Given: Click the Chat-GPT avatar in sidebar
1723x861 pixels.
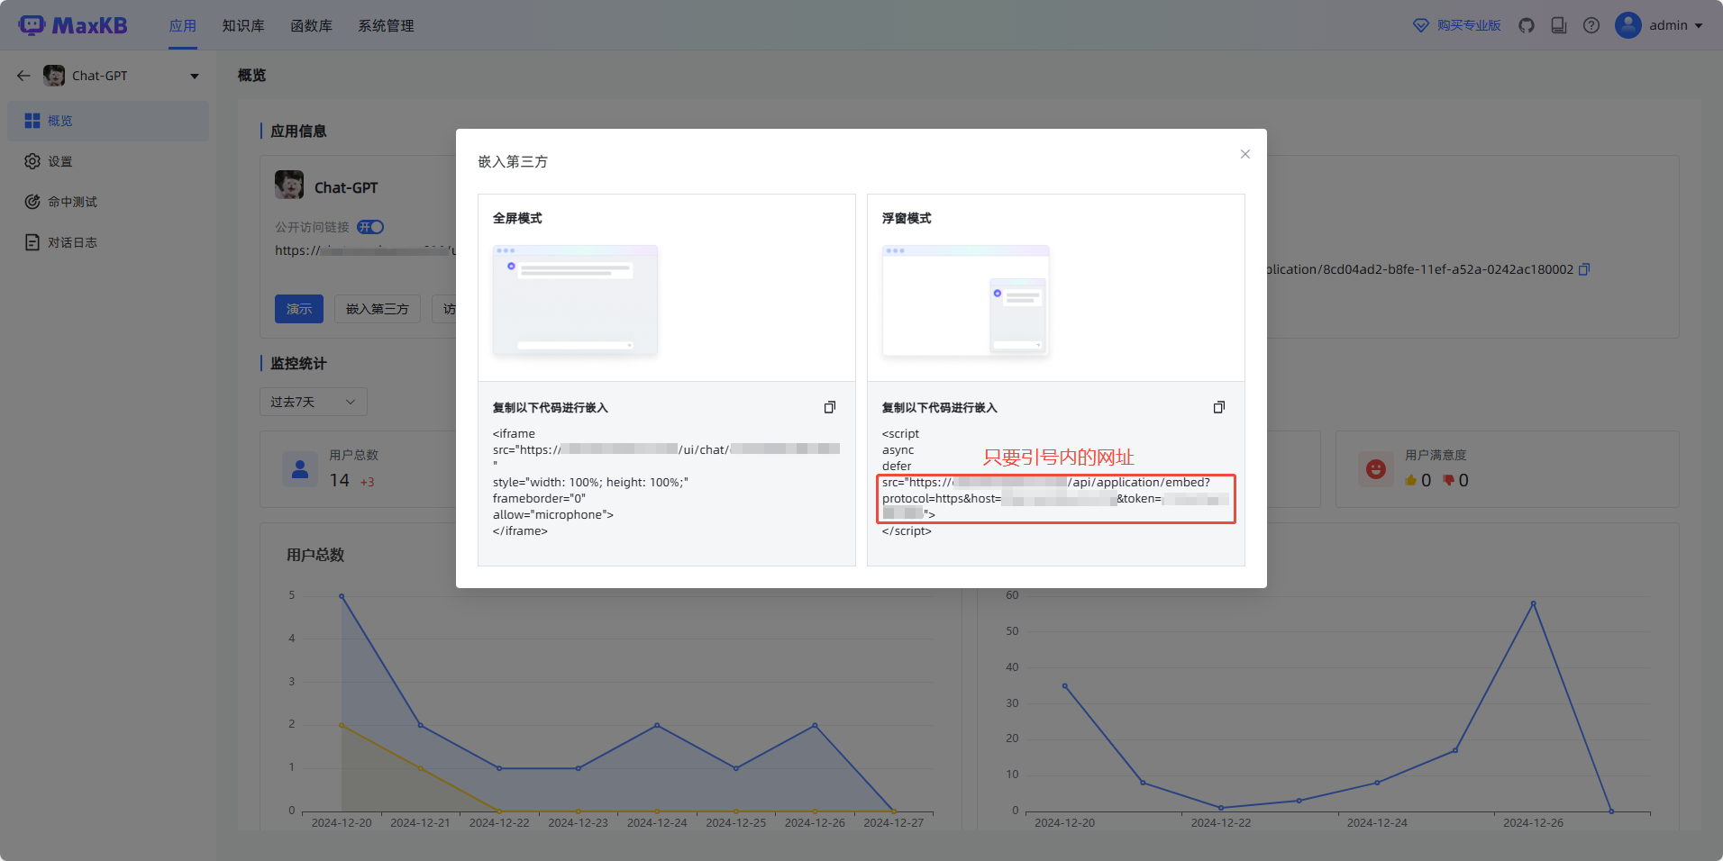Looking at the screenshot, I should pyautogui.click(x=54, y=76).
